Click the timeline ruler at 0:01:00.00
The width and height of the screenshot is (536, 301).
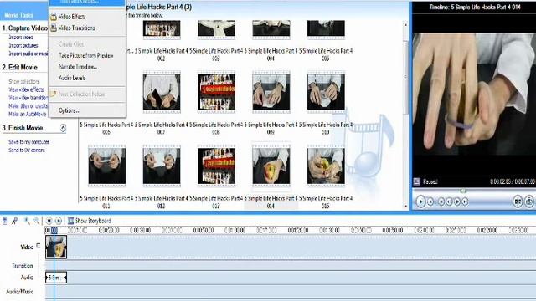pyautogui.click(x=234, y=231)
